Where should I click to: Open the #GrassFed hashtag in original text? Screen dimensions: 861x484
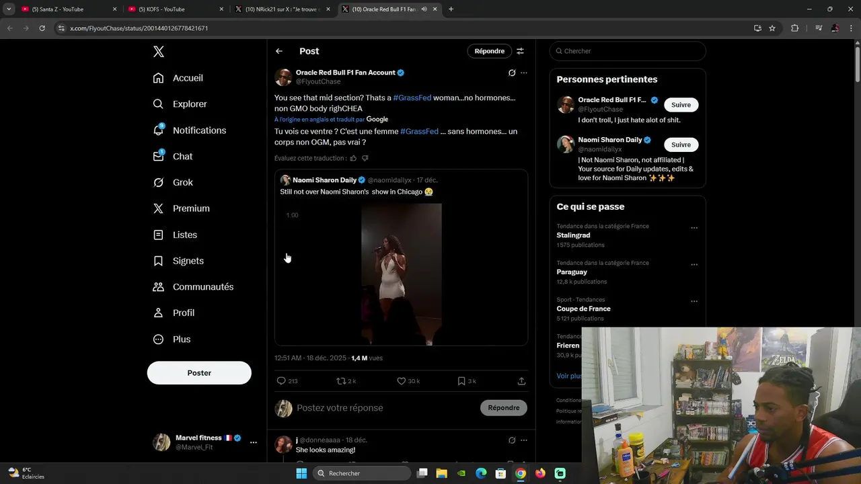click(412, 97)
